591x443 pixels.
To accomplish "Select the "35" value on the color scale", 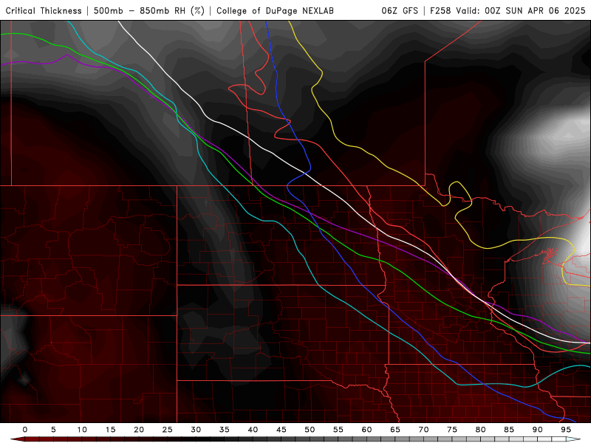I will (225, 430).
